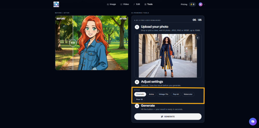Click the 'BEFORE / AFTER' section label
This screenshot has width=259, height=128.
62,13
